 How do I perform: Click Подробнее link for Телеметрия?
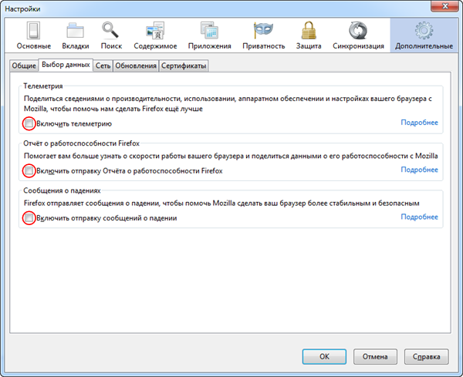pyautogui.click(x=419, y=123)
